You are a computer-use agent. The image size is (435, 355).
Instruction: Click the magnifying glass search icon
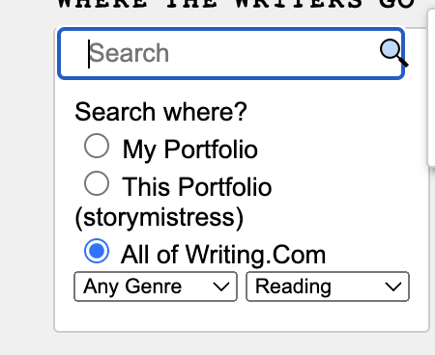tap(393, 53)
